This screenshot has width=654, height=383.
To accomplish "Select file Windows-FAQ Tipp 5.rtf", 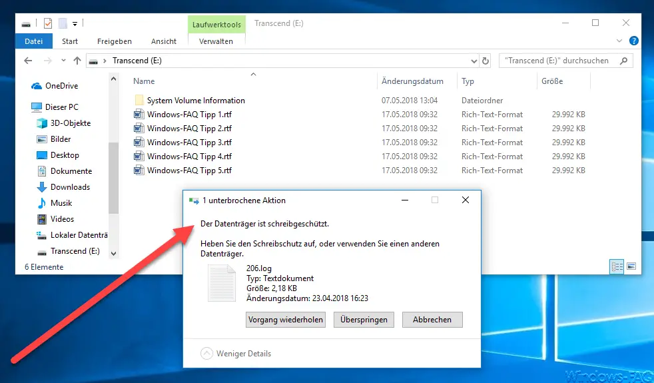I will pos(189,171).
